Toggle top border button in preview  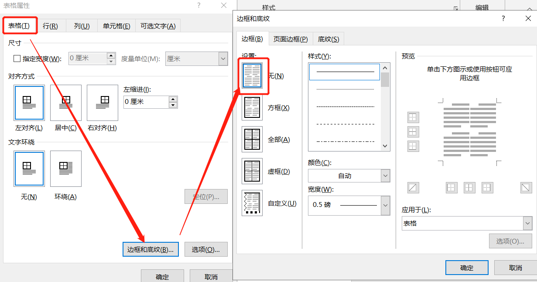[x=413, y=117]
